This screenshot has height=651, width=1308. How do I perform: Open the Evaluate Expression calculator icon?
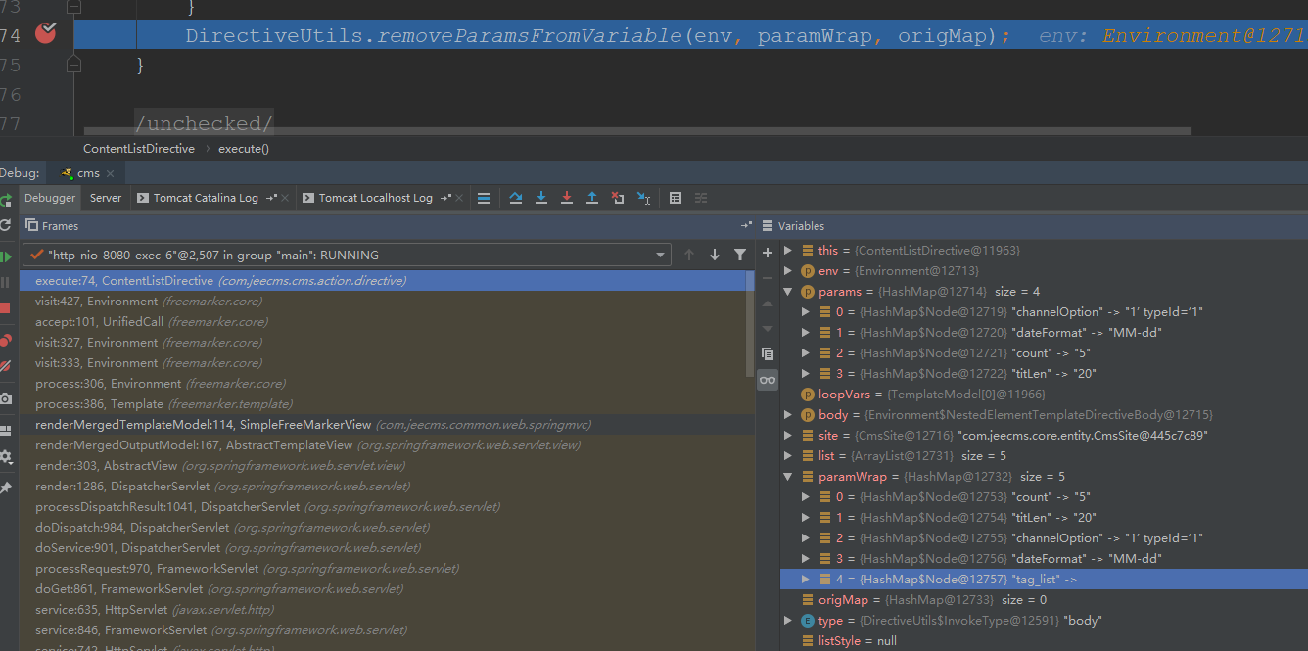pyautogui.click(x=676, y=198)
